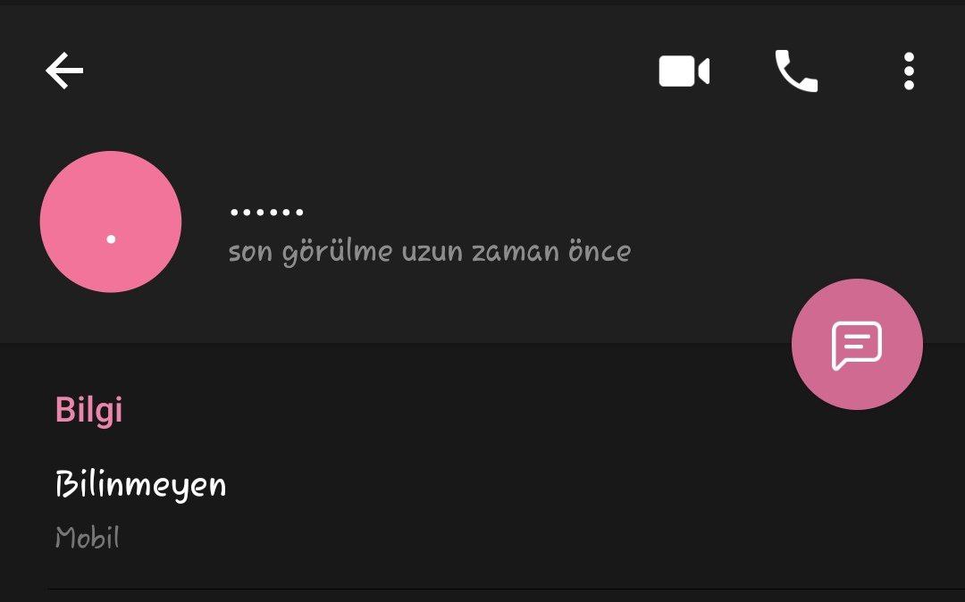The image size is (965, 602).
Task: Tap the divider line below 'Mobil'
Action: [500, 589]
